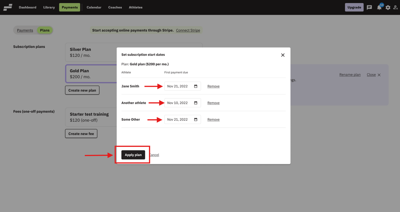Screen dimensions: 400x212
Task: Open notifications bell with 10 badge
Action: pyautogui.click(x=379, y=7)
